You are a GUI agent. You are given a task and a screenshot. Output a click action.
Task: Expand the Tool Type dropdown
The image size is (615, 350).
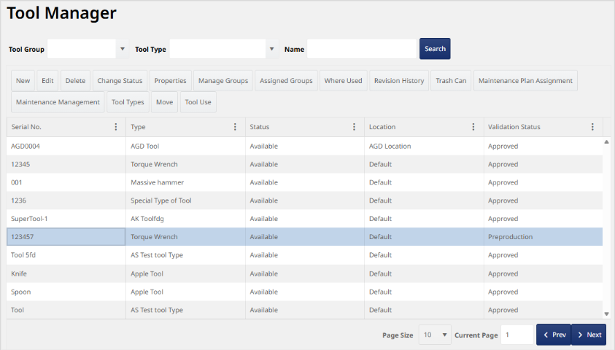point(271,49)
